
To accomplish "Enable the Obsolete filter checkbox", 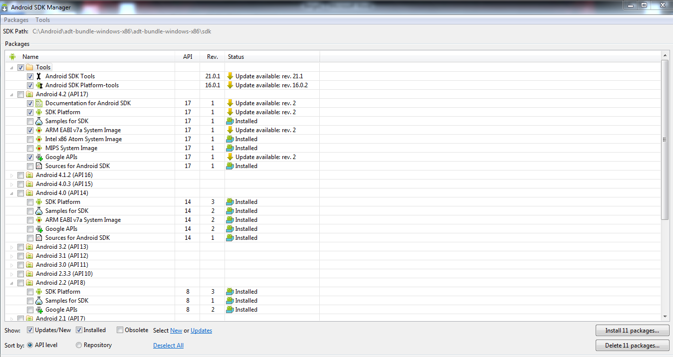I will click(120, 330).
